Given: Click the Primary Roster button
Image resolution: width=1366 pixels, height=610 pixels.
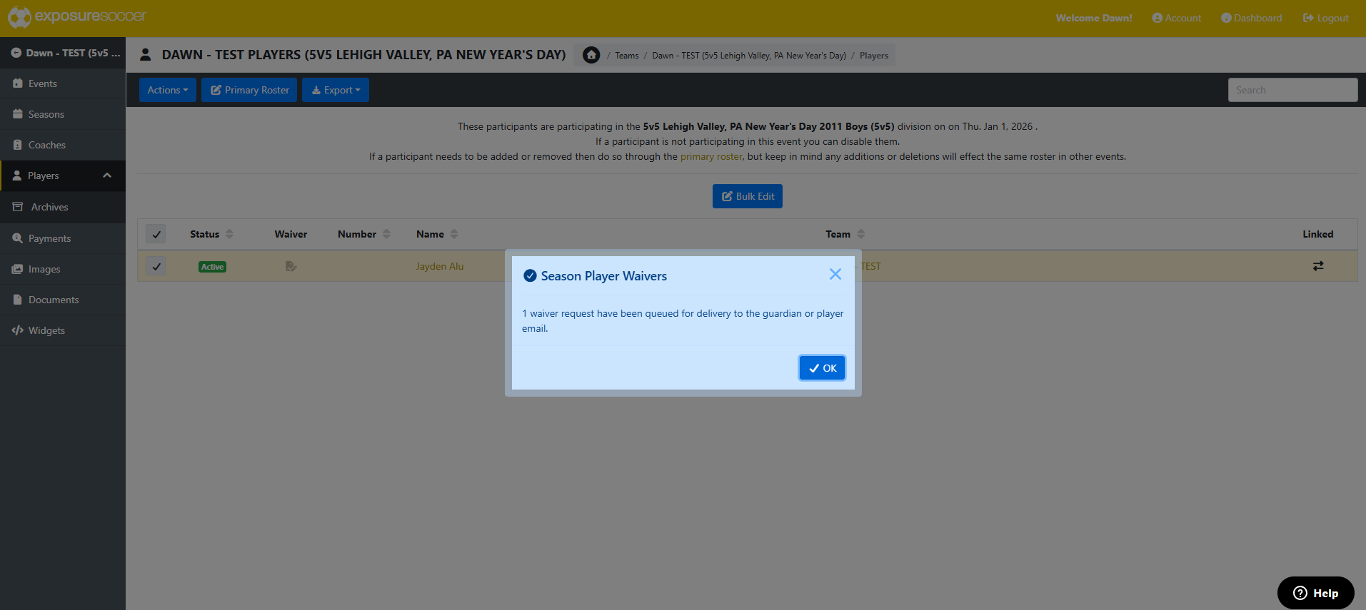Looking at the screenshot, I should [x=249, y=90].
